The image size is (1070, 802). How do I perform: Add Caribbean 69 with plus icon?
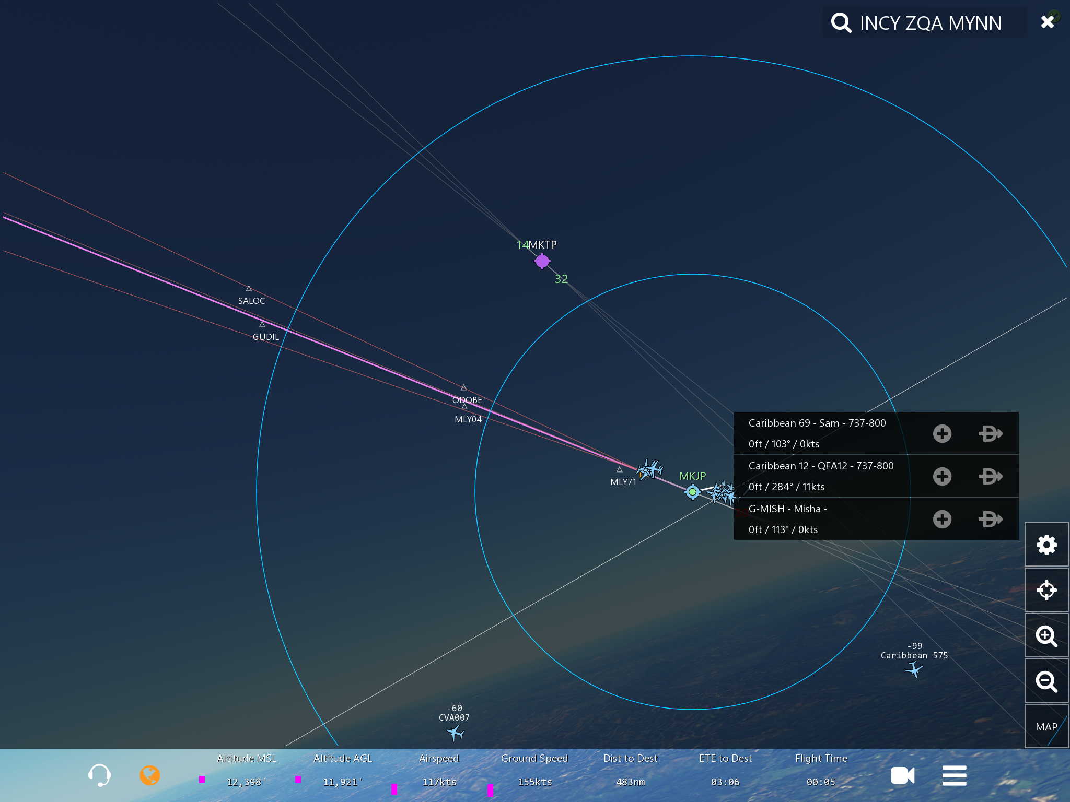tap(942, 433)
